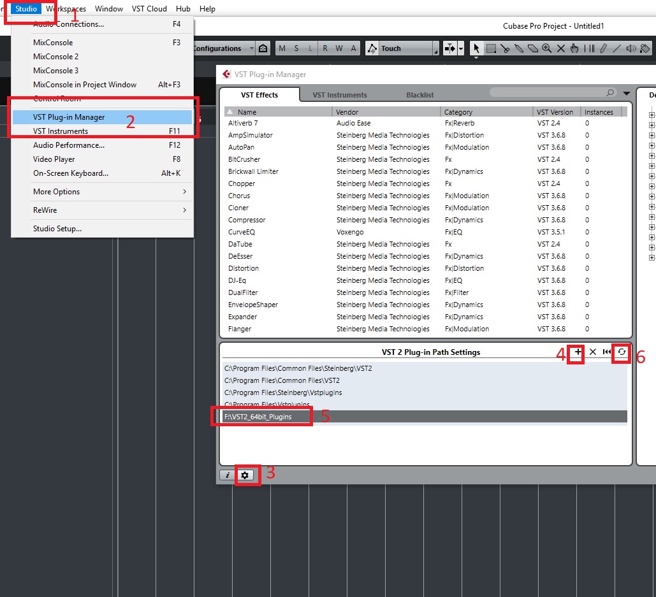Open the Workspaces menu
The height and width of the screenshot is (597, 656).
66,9
